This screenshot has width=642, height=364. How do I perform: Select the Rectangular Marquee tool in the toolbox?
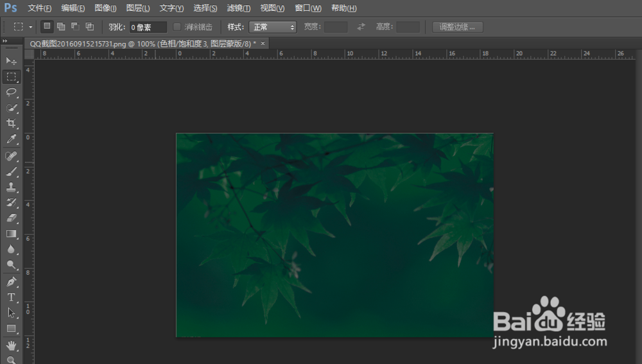(x=11, y=76)
